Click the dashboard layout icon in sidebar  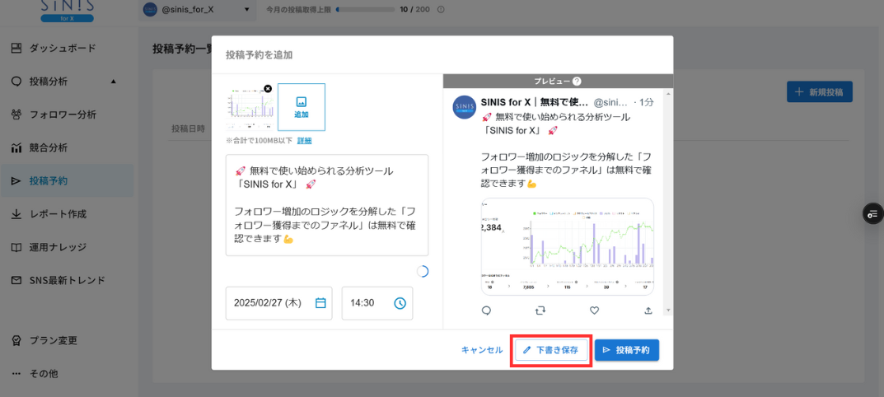(16, 49)
